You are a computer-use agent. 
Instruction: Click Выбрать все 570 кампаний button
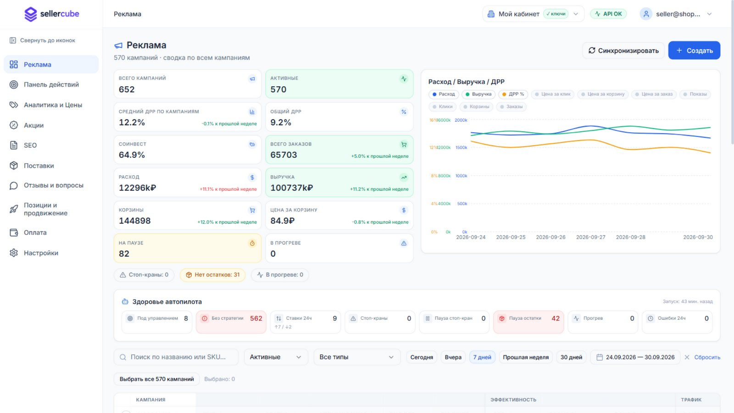click(x=156, y=379)
